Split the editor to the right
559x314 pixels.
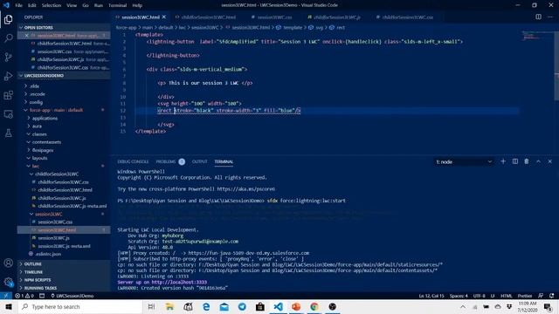pyautogui.click(x=538, y=17)
